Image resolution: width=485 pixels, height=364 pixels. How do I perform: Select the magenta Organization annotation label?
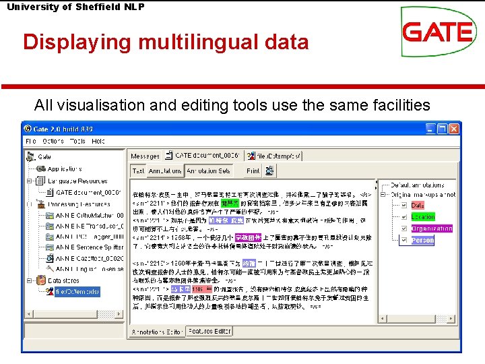pyautogui.click(x=432, y=229)
